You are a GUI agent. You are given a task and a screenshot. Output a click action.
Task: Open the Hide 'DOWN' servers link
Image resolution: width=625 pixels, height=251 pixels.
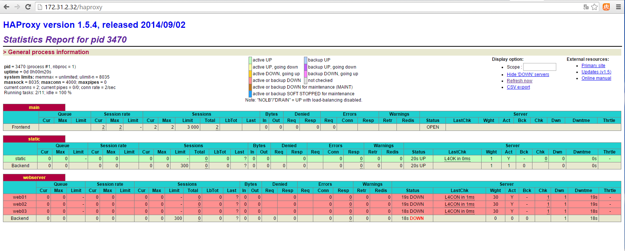(x=528, y=75)
